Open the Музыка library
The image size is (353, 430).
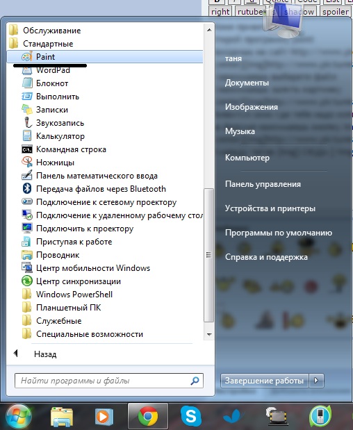click(240, 131)
